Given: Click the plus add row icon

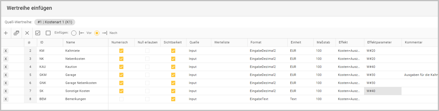Looking at the screenshot, I should click(x=6, y=33).
